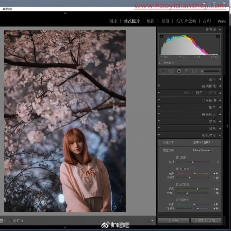Open the Adobe Standard profile dropdown
The image size is (231, 231).
tap(203, 150)
